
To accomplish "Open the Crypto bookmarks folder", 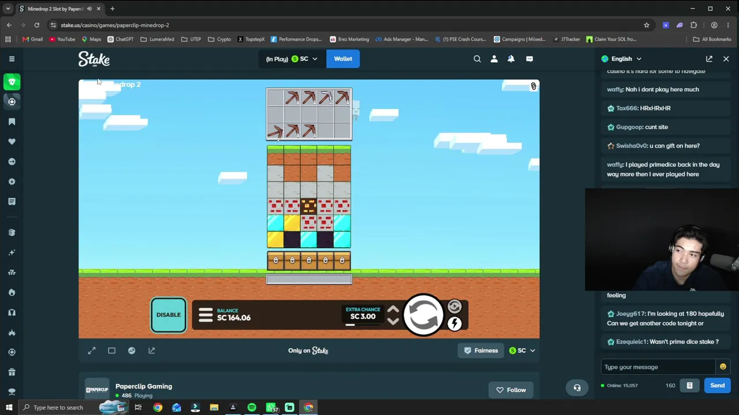I will [x=219, y=39].
